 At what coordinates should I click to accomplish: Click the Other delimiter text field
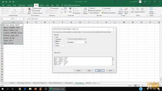click(63, 45)
